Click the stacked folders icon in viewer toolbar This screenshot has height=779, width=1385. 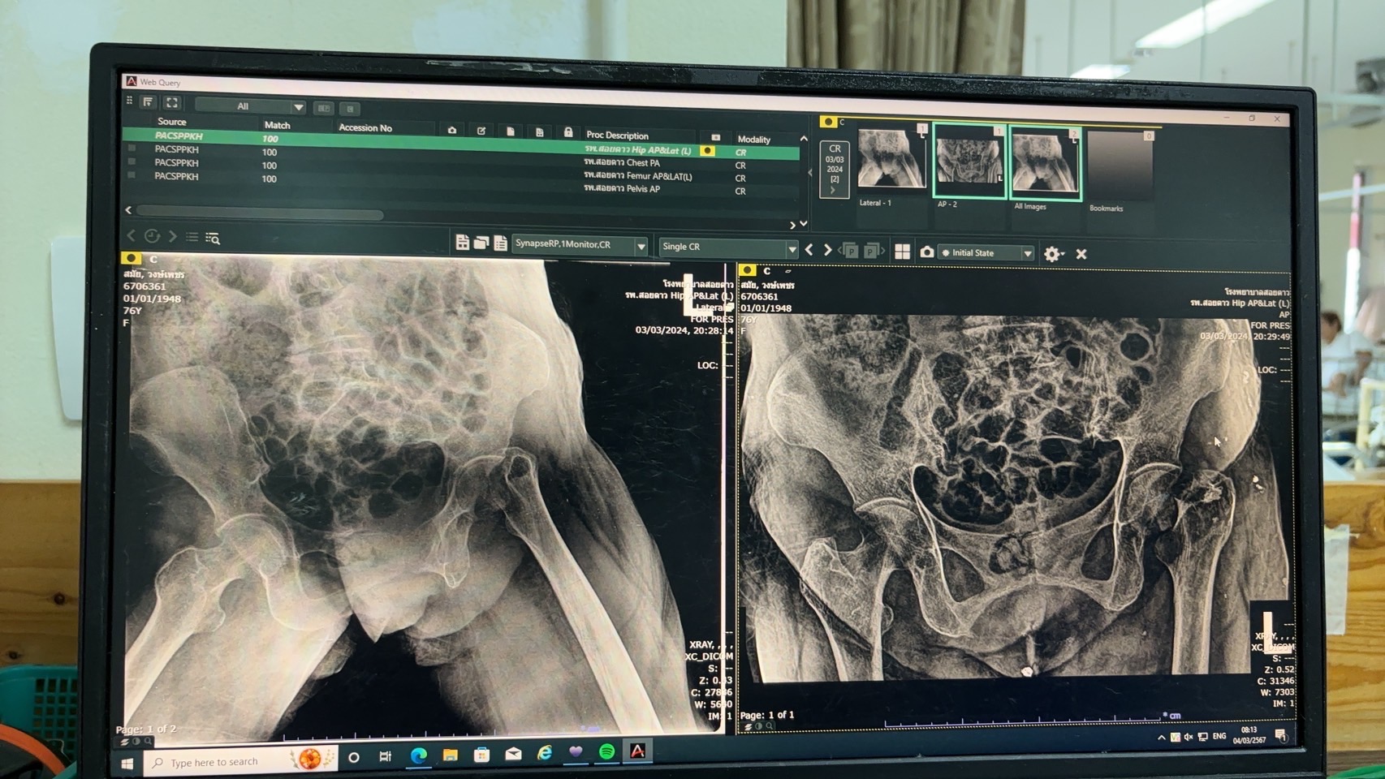tap(481, 243)
